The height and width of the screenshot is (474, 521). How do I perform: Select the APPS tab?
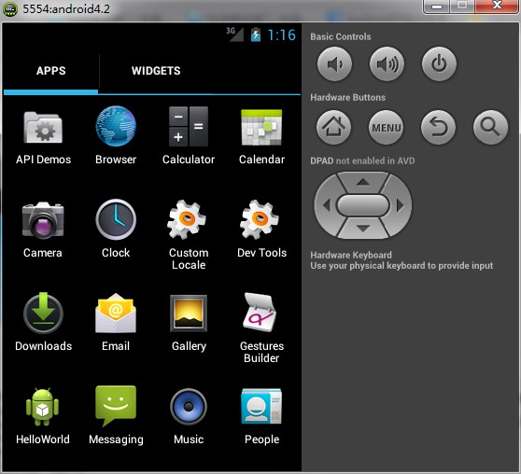50,71
